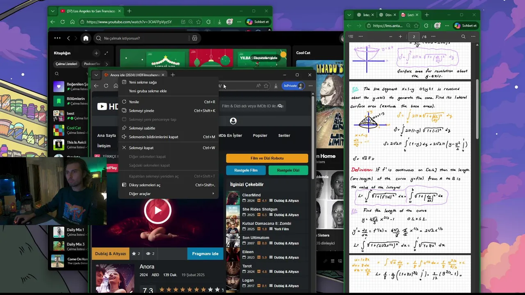Click the PDF page number field showing 2

click(414, 36)
